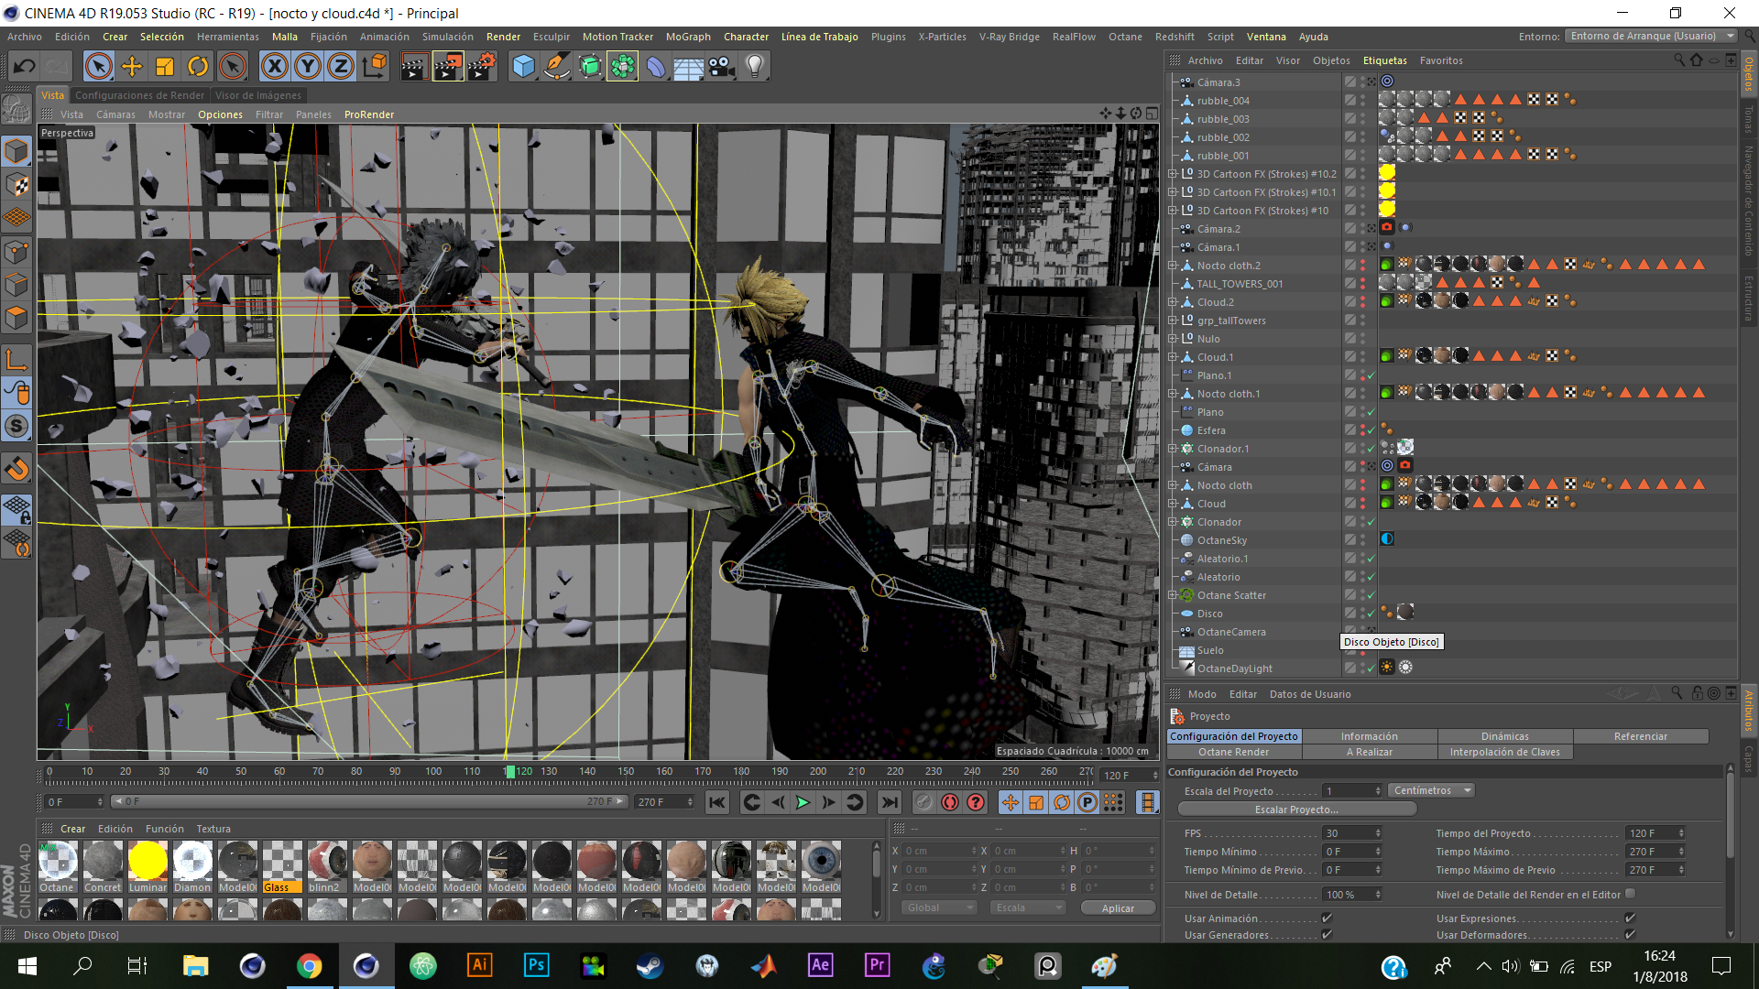This screenshot has height=989, width=1759.
Task: Open the Edit Render Settings icon
Action: pyautogui.click(x=481, y=66)
